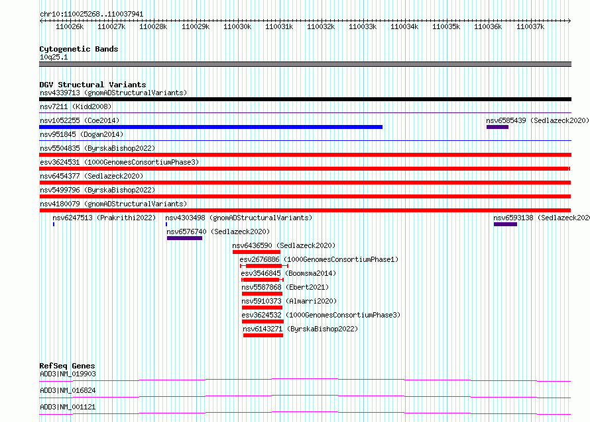590x422 pixels.
Task: Open nsv6593138 Sedlazeck label
Action: (x=542, y=218)
